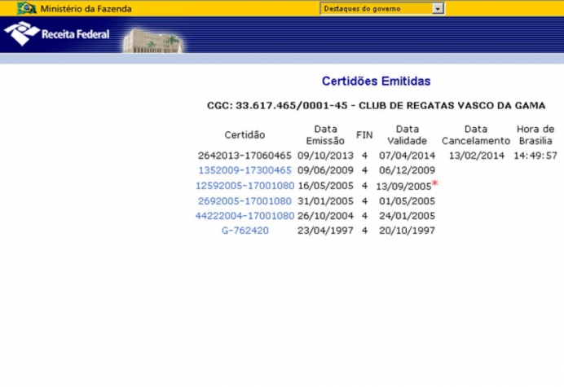Select certidão number 2642013-17060465

tap(245, 156)
